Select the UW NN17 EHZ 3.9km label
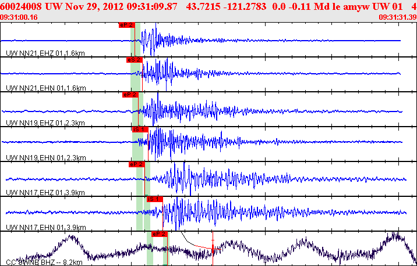This screenshot has width=417, height=266. 45,192
